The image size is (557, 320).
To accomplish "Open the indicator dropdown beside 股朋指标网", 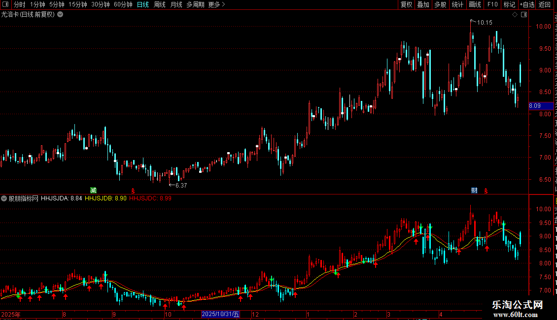I will point(4,198).
